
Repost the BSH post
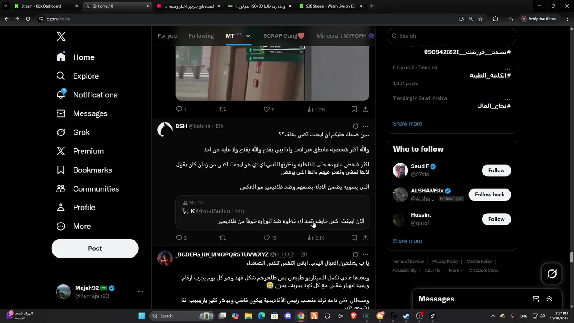click(222, 238)
